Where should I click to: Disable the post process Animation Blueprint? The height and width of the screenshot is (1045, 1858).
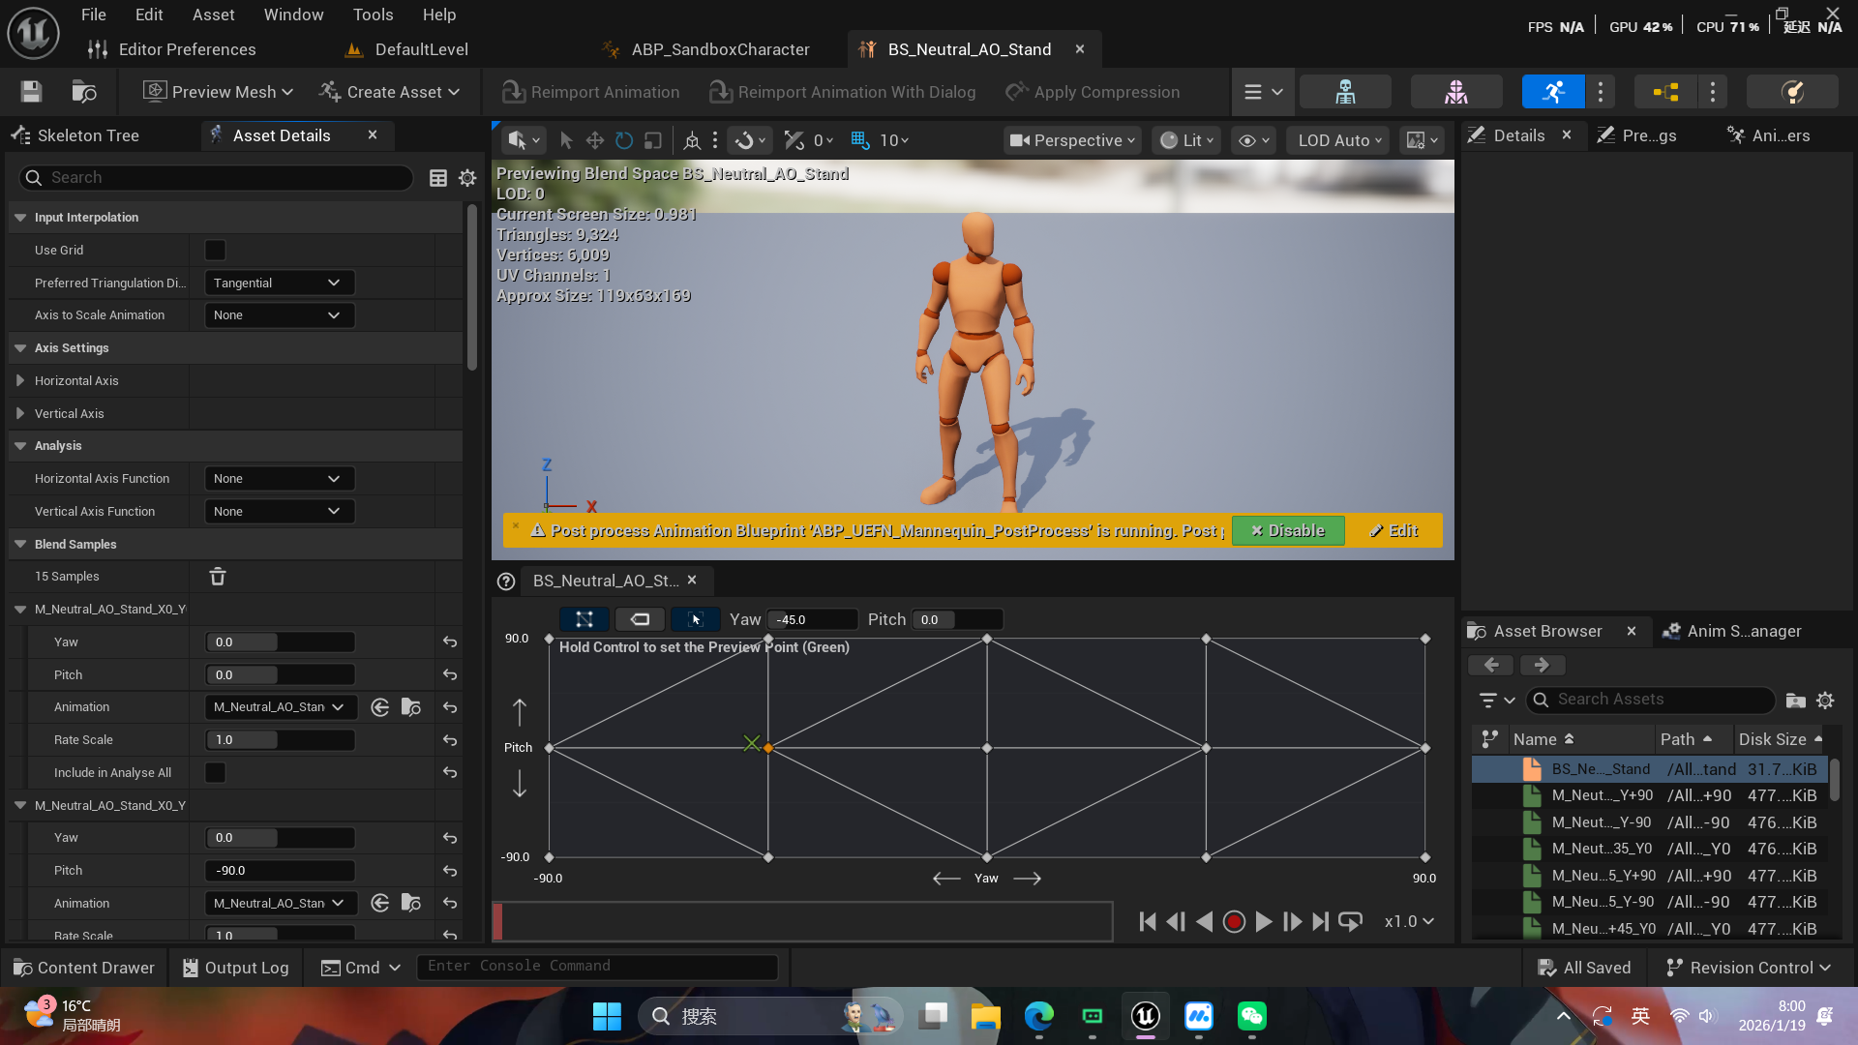pyautogui.click(x=1287, y=531)
